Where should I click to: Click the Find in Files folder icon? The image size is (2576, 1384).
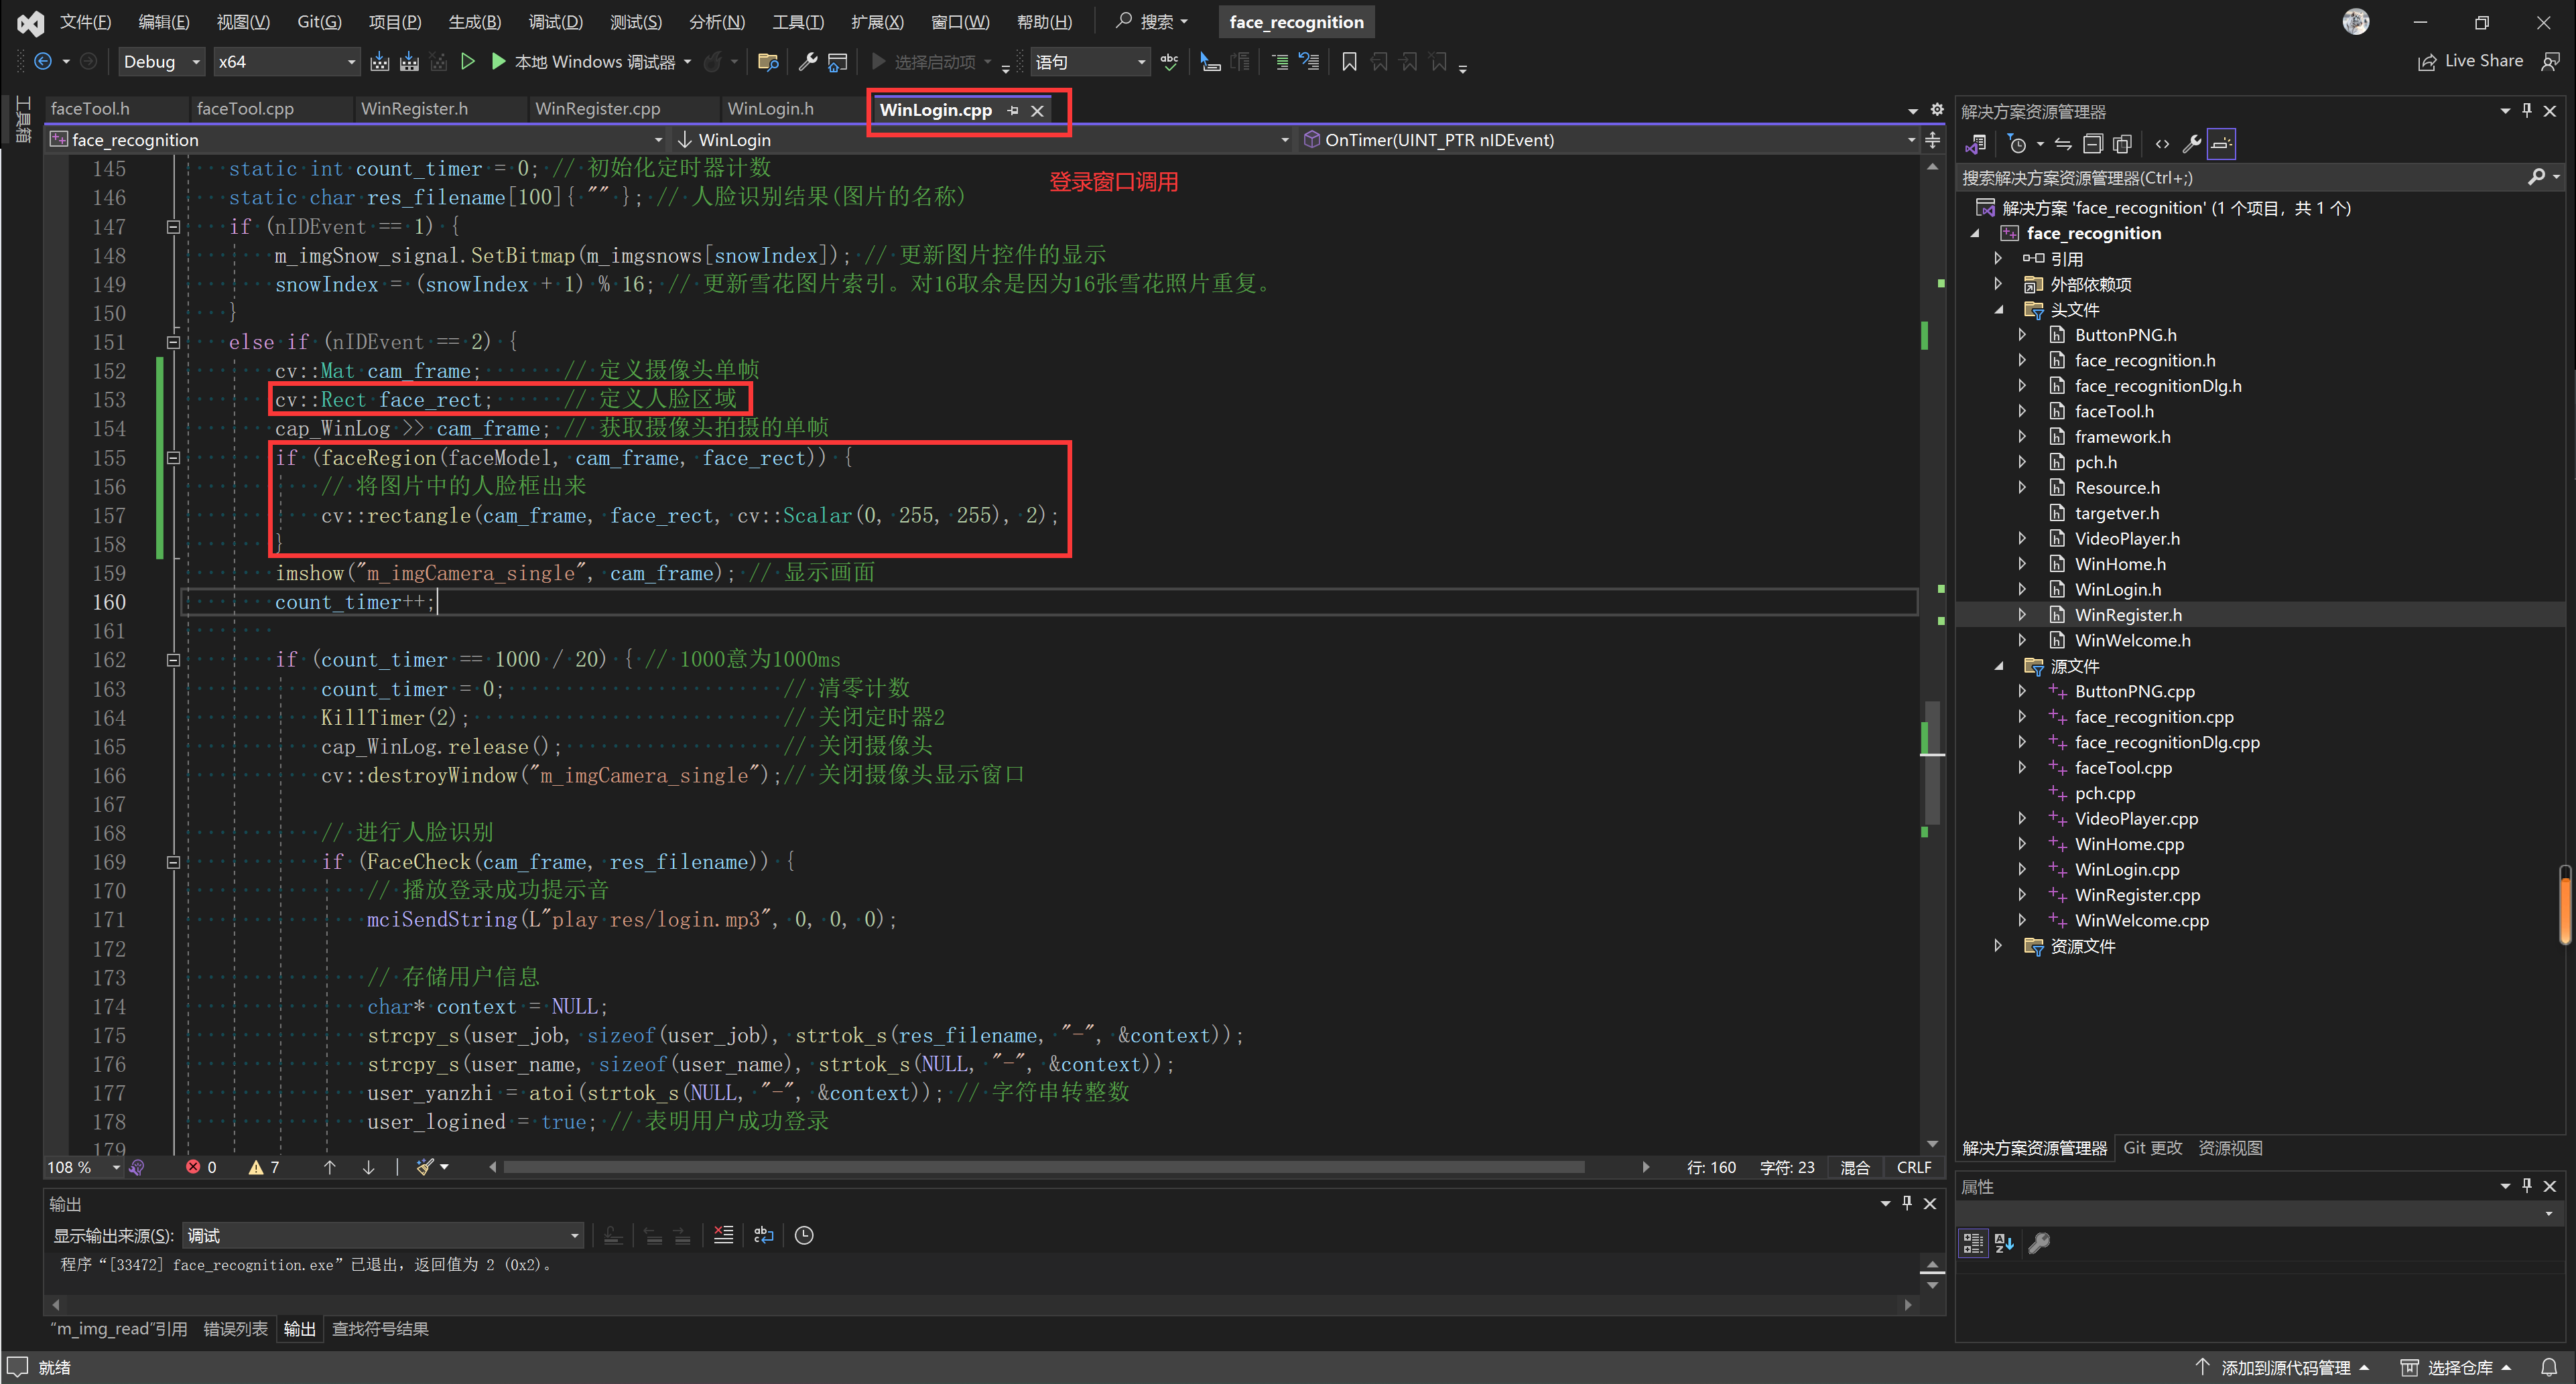(x=768, y=62)
